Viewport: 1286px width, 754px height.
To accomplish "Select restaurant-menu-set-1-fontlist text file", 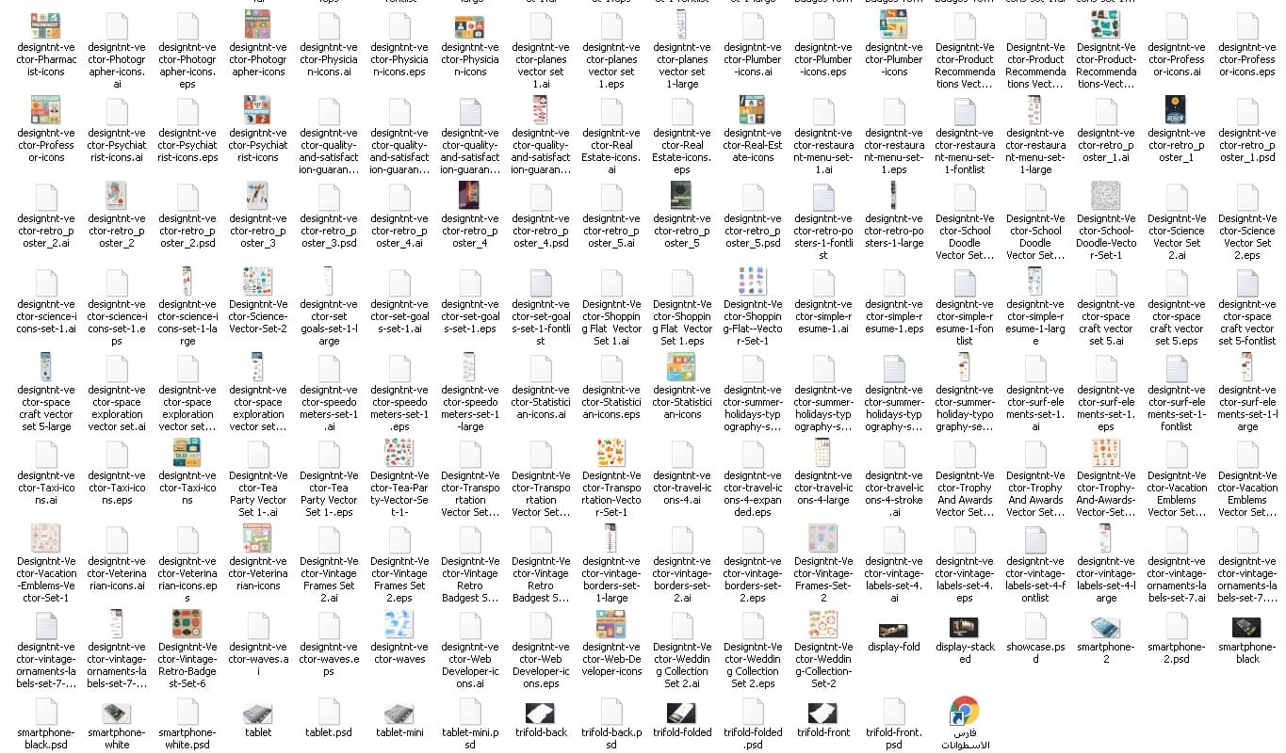I will click(x=965, y=111).
